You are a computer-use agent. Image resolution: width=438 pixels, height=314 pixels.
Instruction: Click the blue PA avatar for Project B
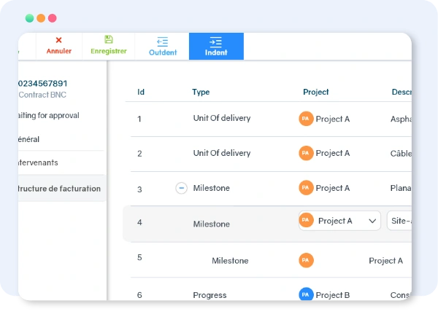pos(306,295)
